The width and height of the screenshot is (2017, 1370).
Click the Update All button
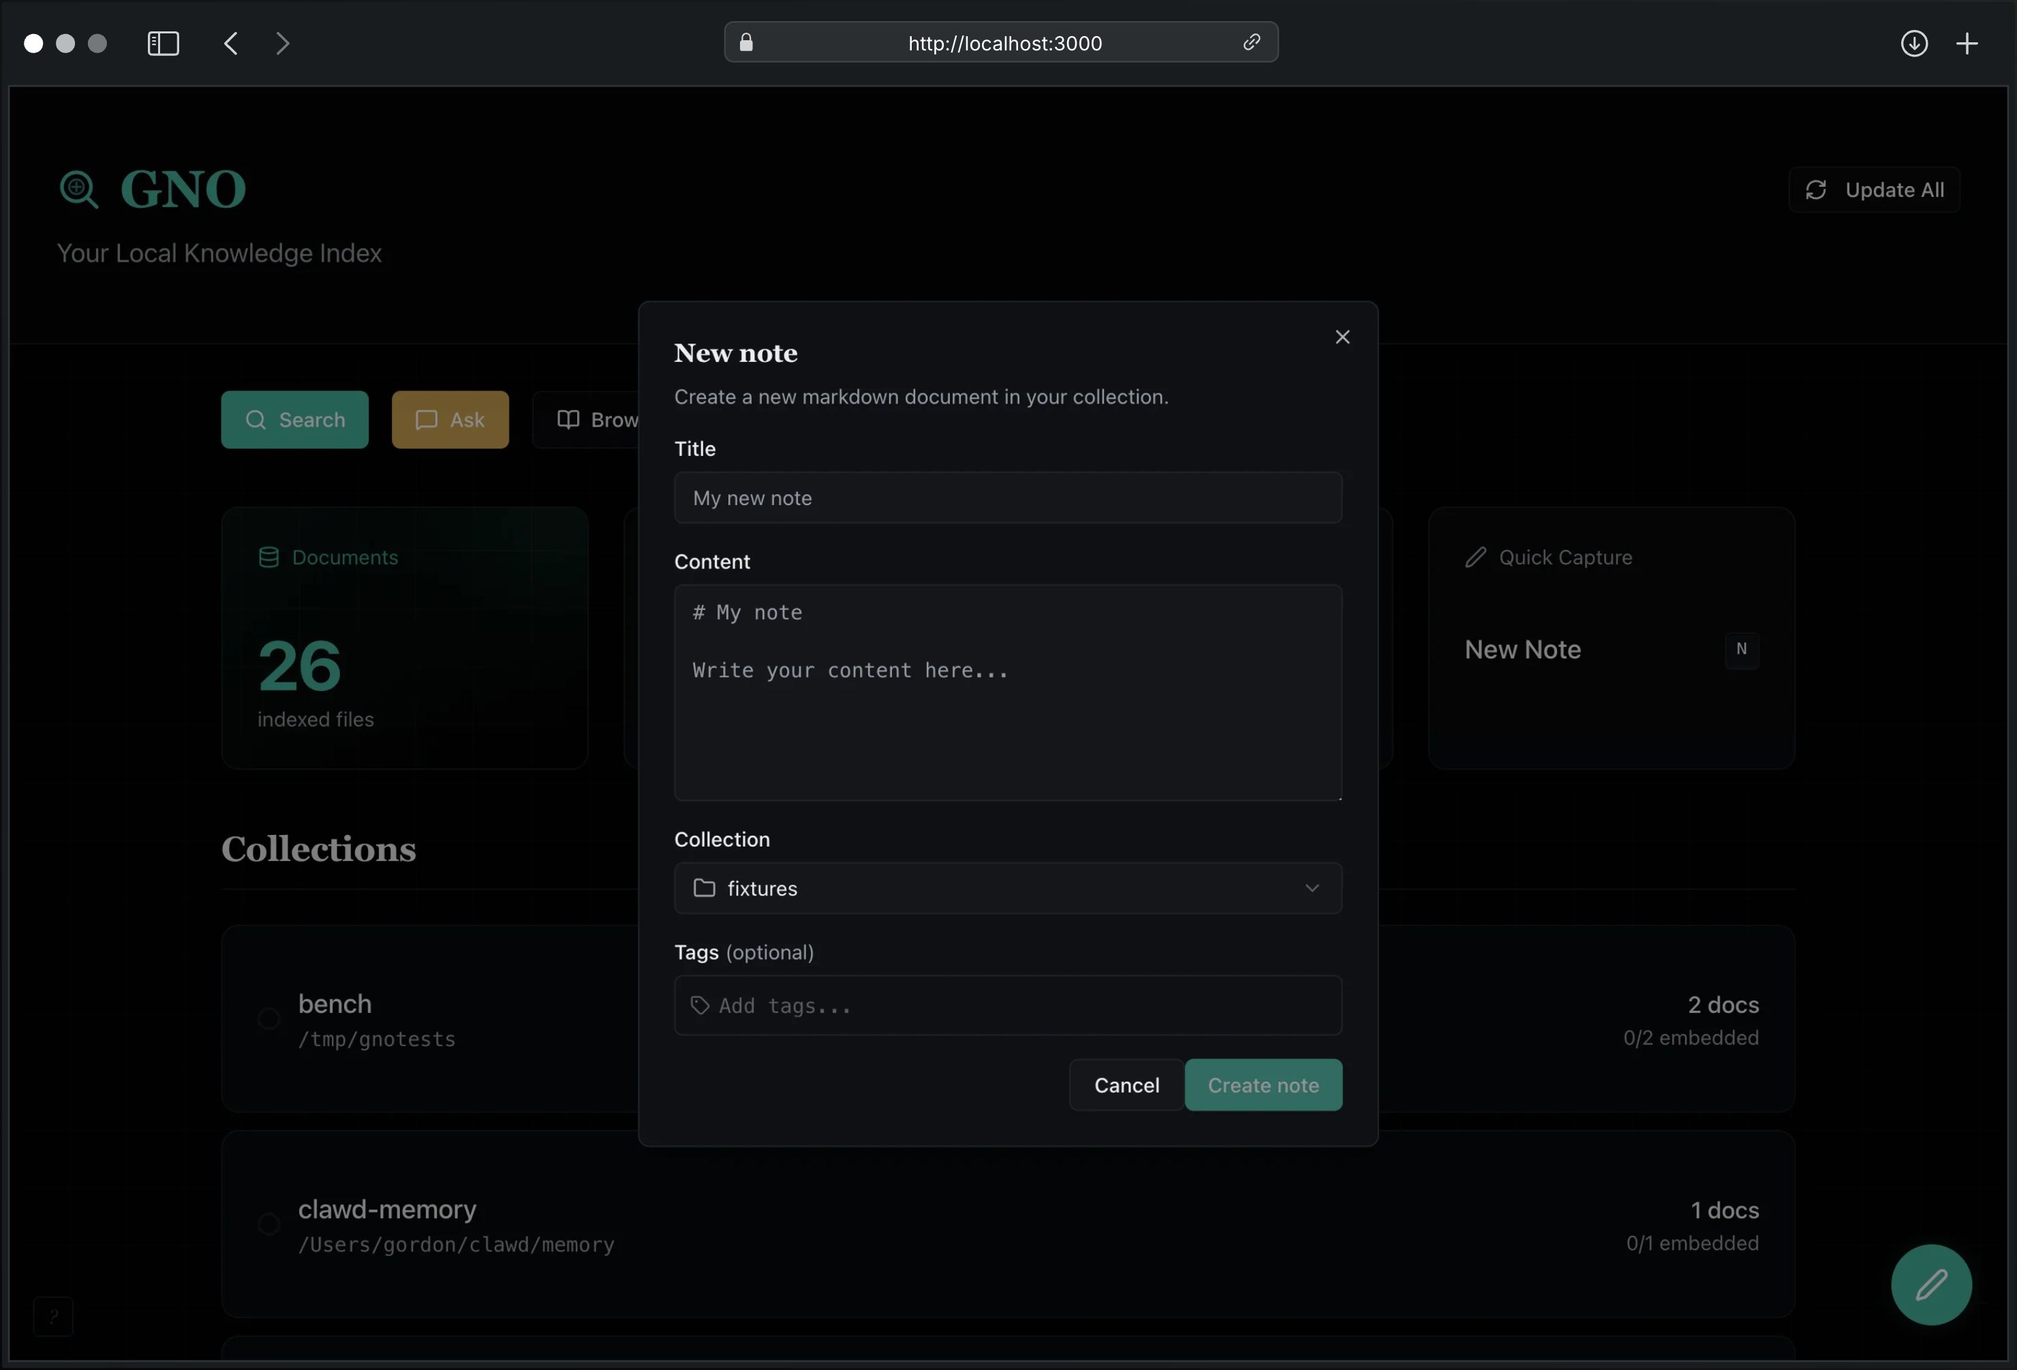click(1875, 189)
